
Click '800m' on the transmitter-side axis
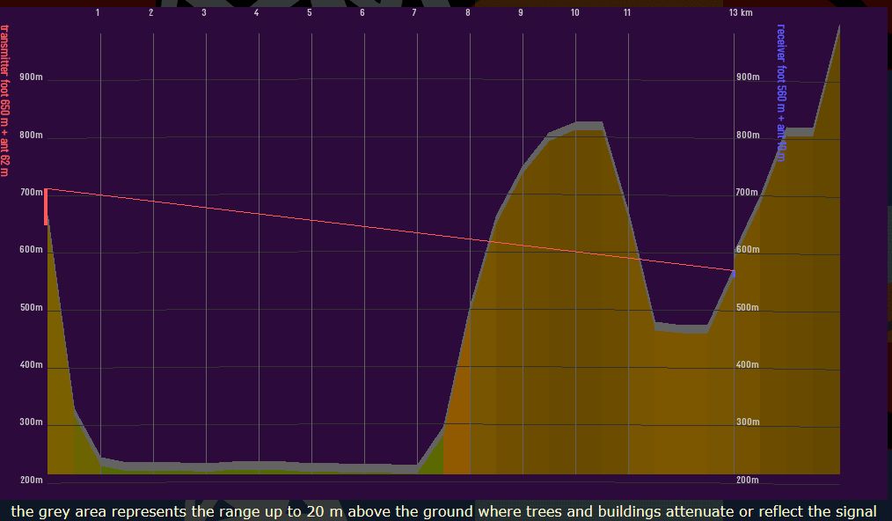[x=32, y=135]
